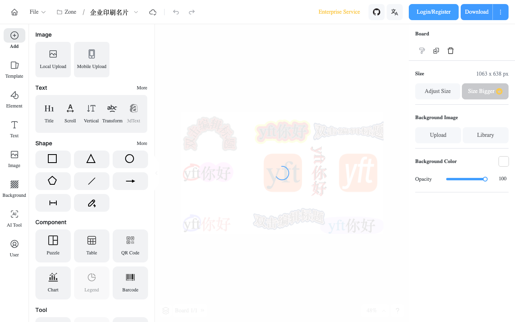The image size is (515, 322).
Task: Open the Enterprise Service link
Action: pyautogui.click(x=339, y=12)
